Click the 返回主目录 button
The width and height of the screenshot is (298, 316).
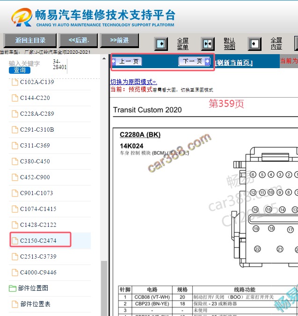click(x=30, y=40)
